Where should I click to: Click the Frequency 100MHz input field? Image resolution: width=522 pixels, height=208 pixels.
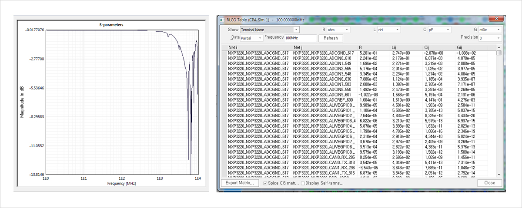click(x=300, y=38)
